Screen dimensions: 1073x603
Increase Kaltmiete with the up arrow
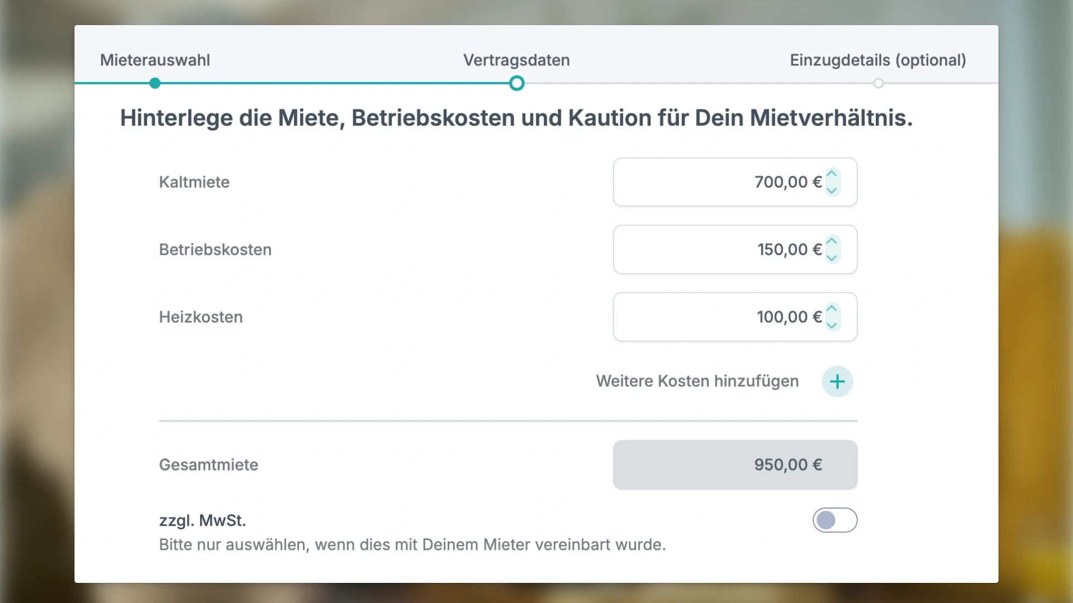tap(832, 174)
